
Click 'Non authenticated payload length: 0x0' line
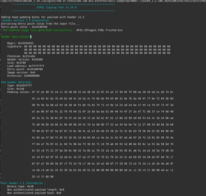point(36,189)
